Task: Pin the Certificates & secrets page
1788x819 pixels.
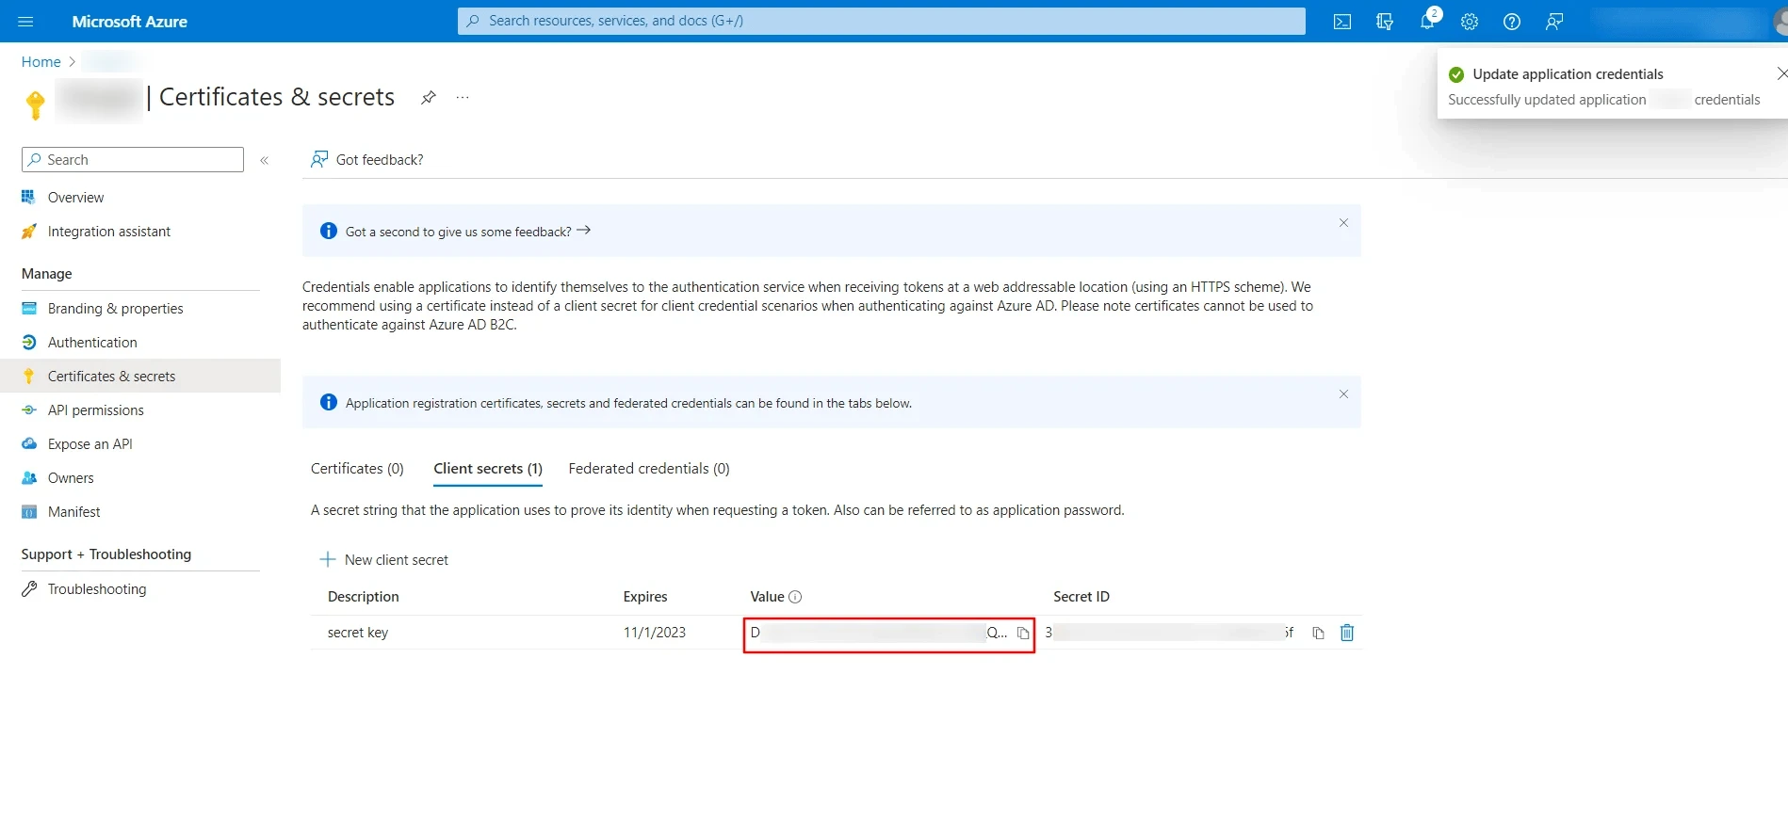Action: pyautogui.click(x=429, y=97)
